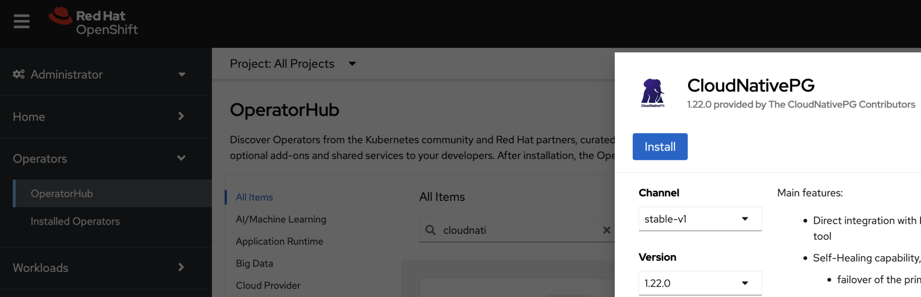Open the hamburger navigation menu
Image resolution: width=921 pixels, height=297 pixels.
(x=21, y=21)
